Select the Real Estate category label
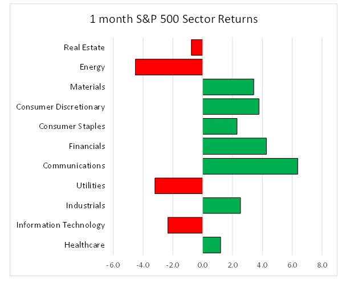The width and height of the screenshot is (346, 283). [x=85, y=47]
